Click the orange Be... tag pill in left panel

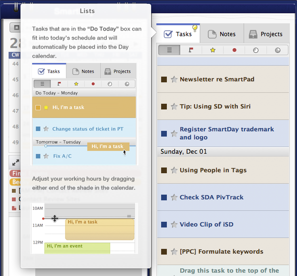[15, 182]
